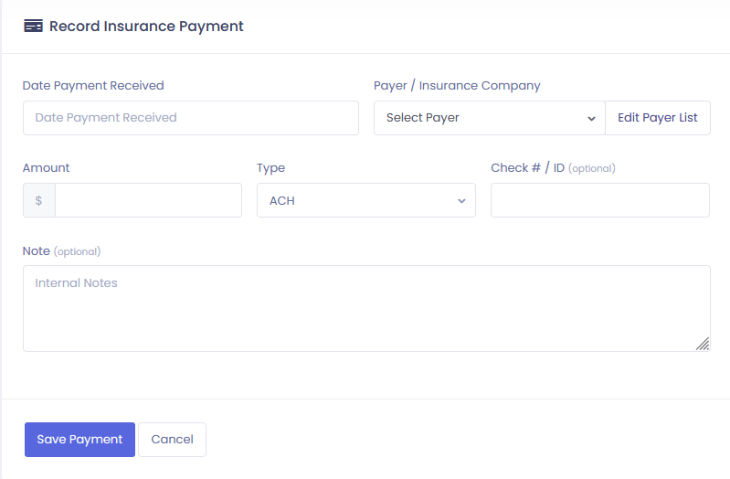
Task: Click the Date Payment Received label
Action: coord(93,86)
